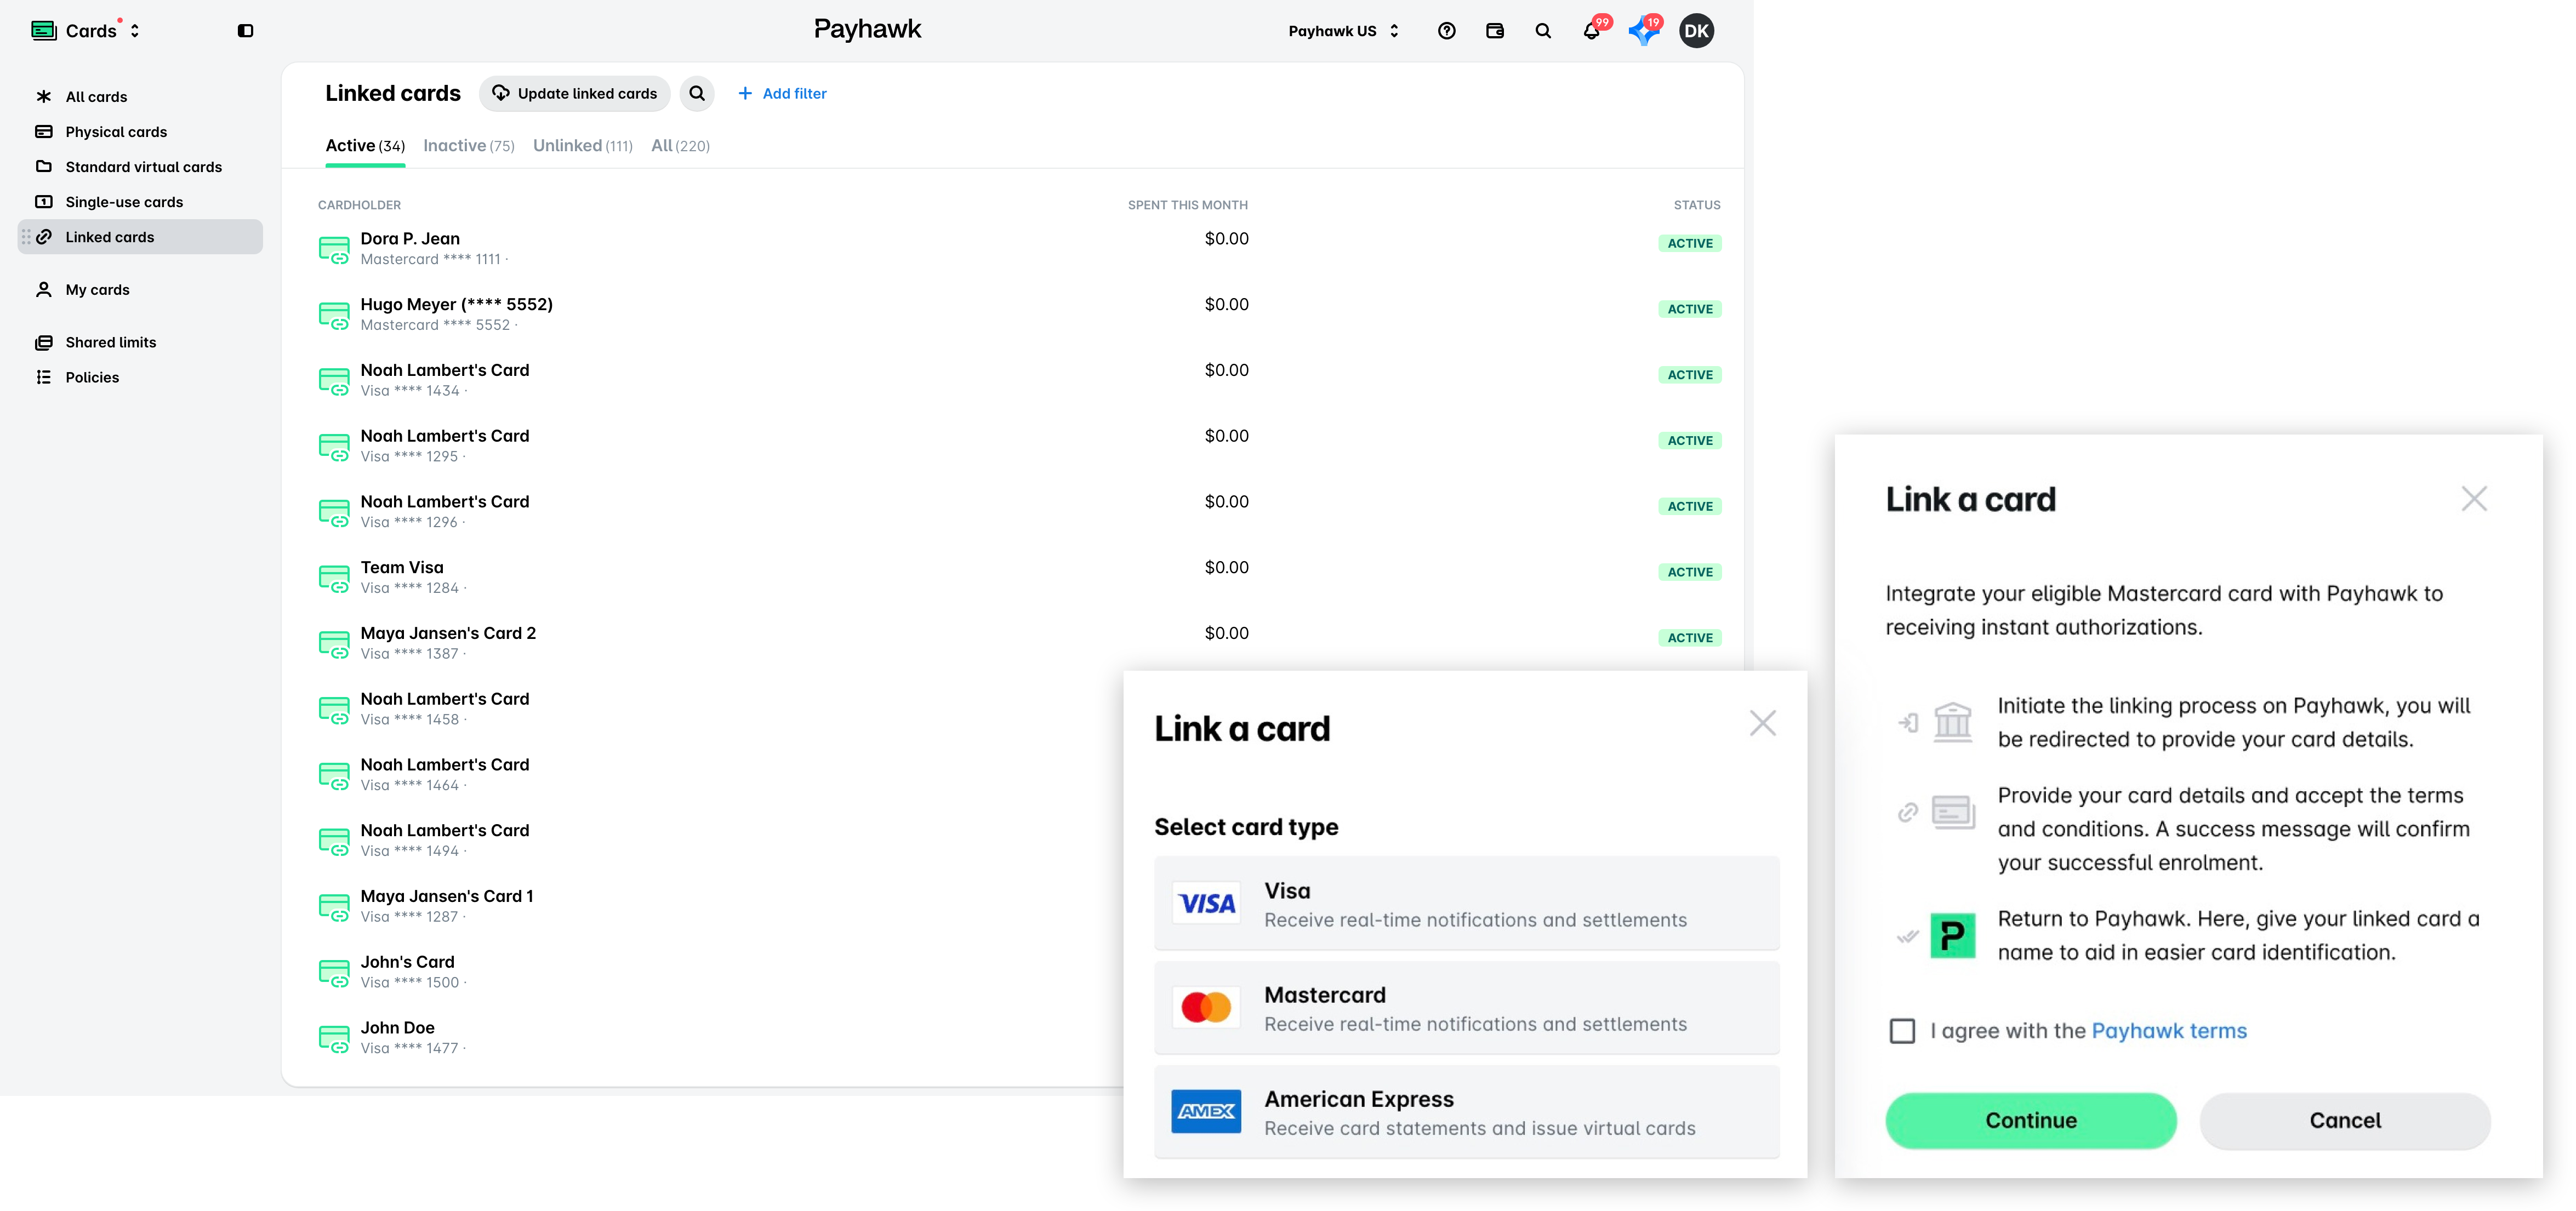Click the top bar search magnifier icon
The height and width of the screenshot is (1211, 2576).
(x=1543, y=31)
